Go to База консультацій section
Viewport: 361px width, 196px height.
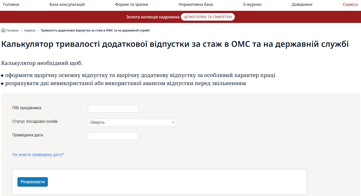point(67,5)
